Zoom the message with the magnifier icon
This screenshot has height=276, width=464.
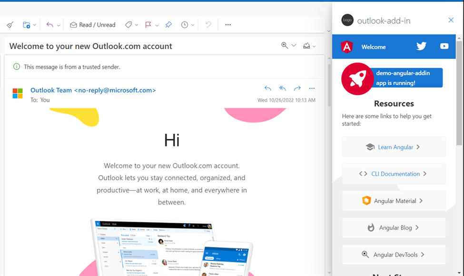pos(284,45)
